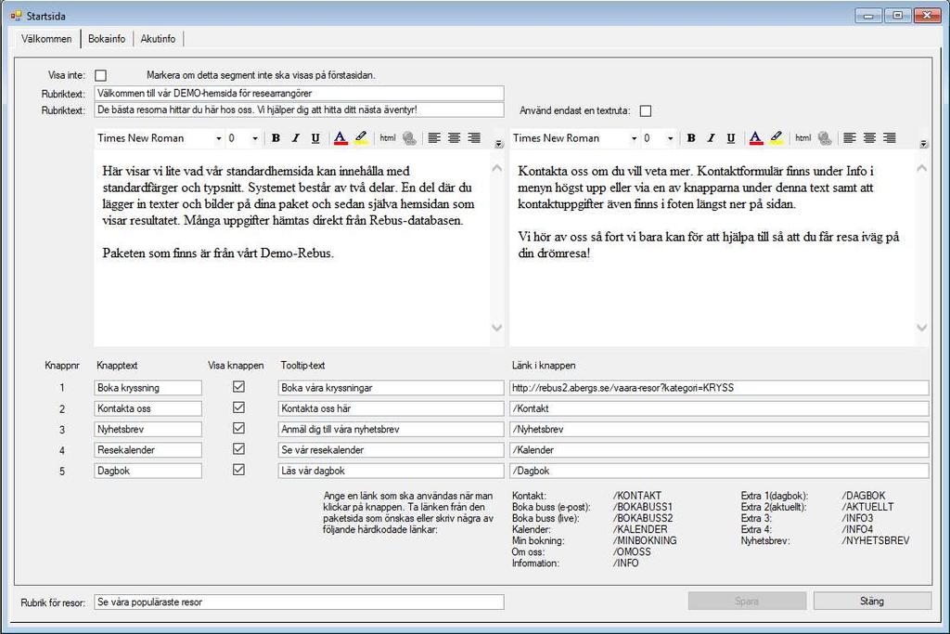The height and width of the screenshot is (634, 950).
Task: Click the Rubriktext field starting 'De bästa resorna'
Action: (300, 110)
